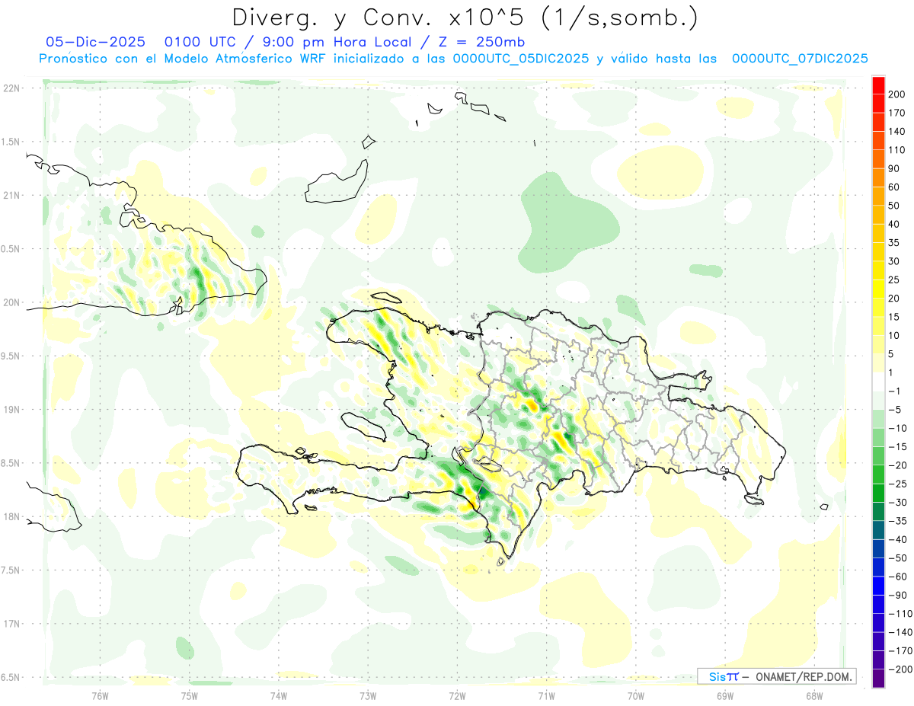Click the purple swatch below the -200 label

(x=878, y=679)
